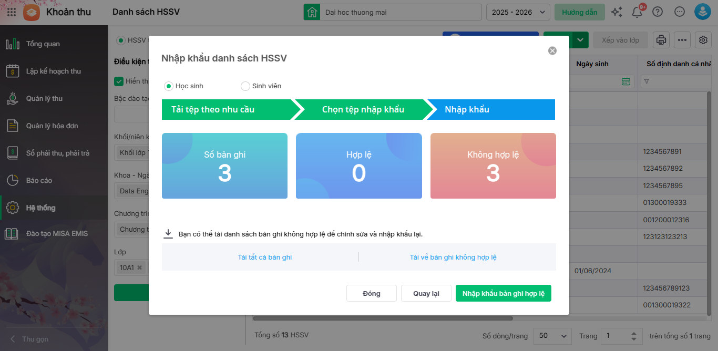Go to Báo cáo in the sidebar
718x351 pixels.
(x=39, y=180)
